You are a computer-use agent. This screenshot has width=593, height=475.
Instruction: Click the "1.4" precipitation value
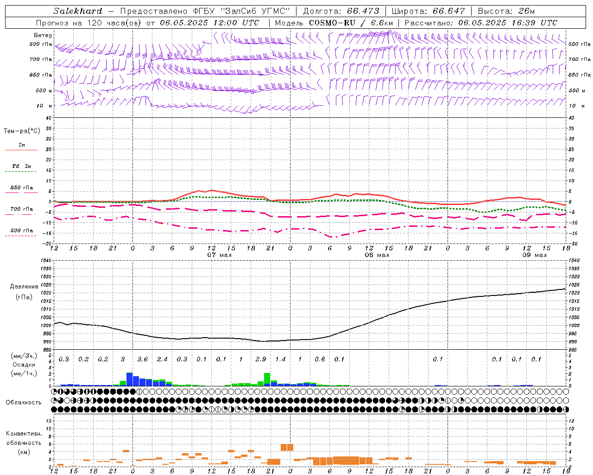tap(281, 359)
